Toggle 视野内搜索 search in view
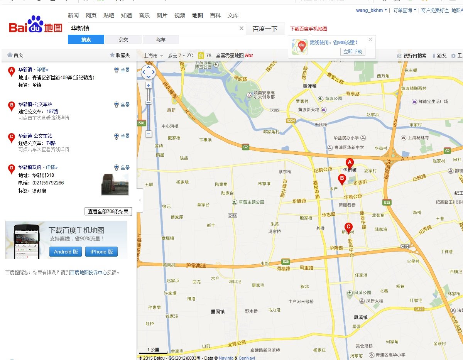 [412, 56]
